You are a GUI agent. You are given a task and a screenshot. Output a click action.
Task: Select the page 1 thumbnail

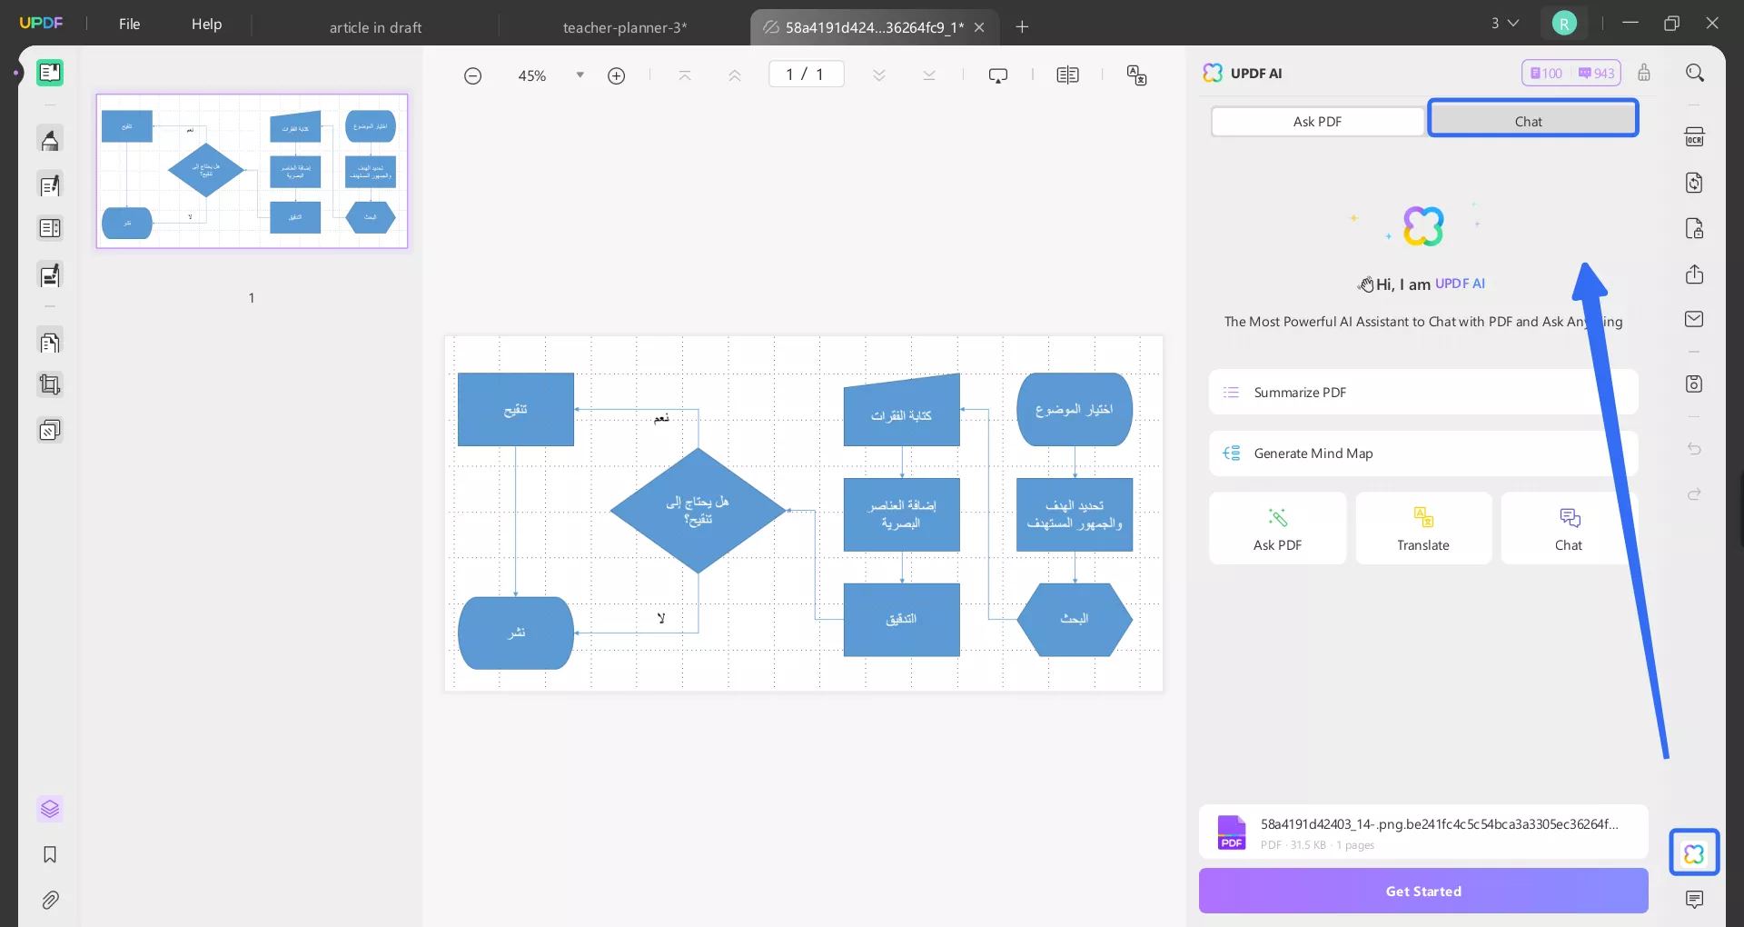click(x=253, y=171)
